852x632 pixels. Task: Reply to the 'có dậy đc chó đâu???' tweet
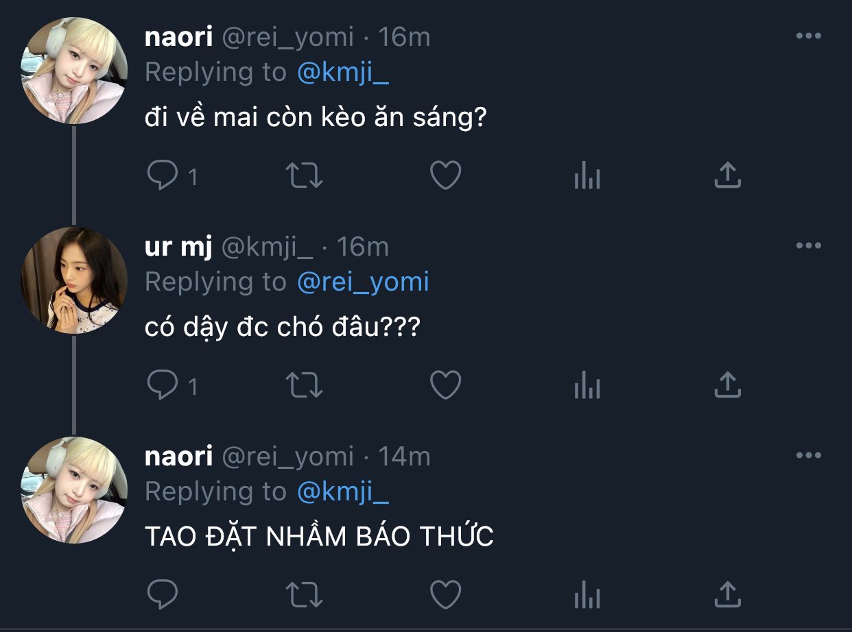tap(163, 386)
